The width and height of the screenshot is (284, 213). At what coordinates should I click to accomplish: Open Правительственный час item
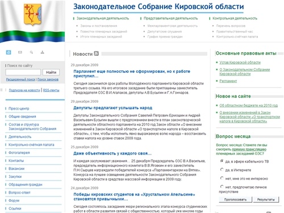pyautogui.click(x=235, y=31)
